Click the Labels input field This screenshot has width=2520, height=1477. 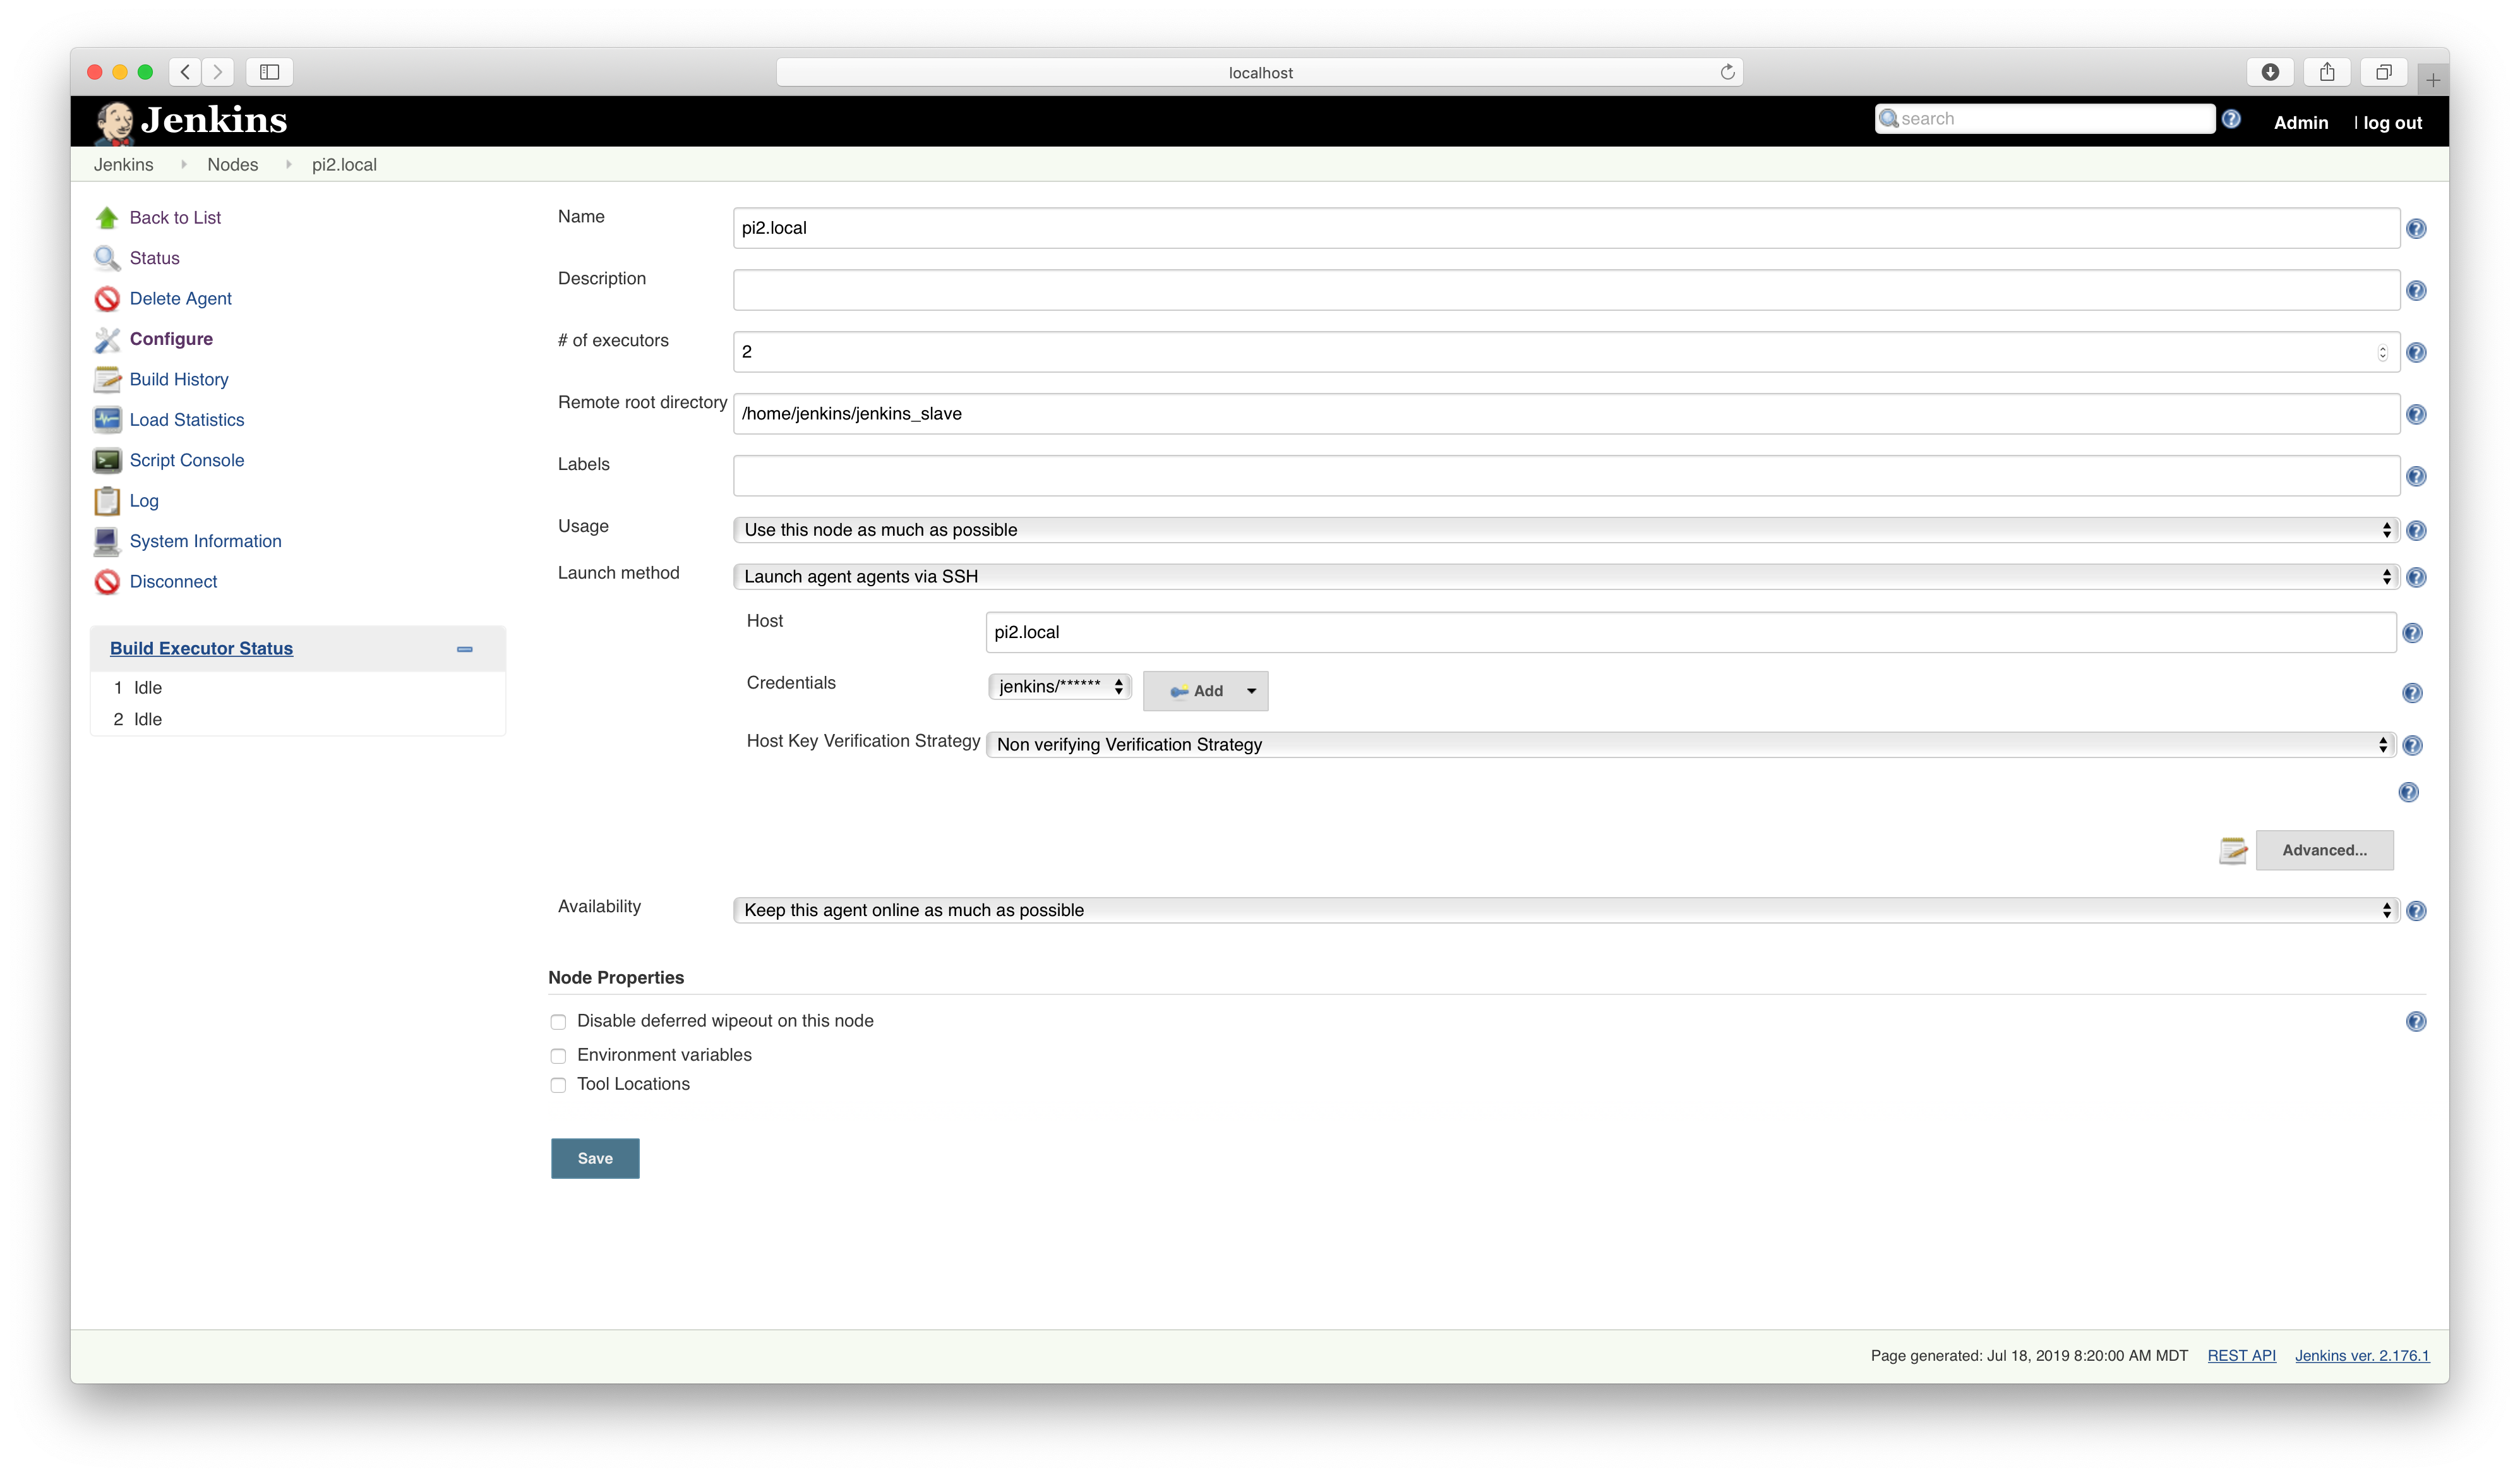tap(1565, 476)
